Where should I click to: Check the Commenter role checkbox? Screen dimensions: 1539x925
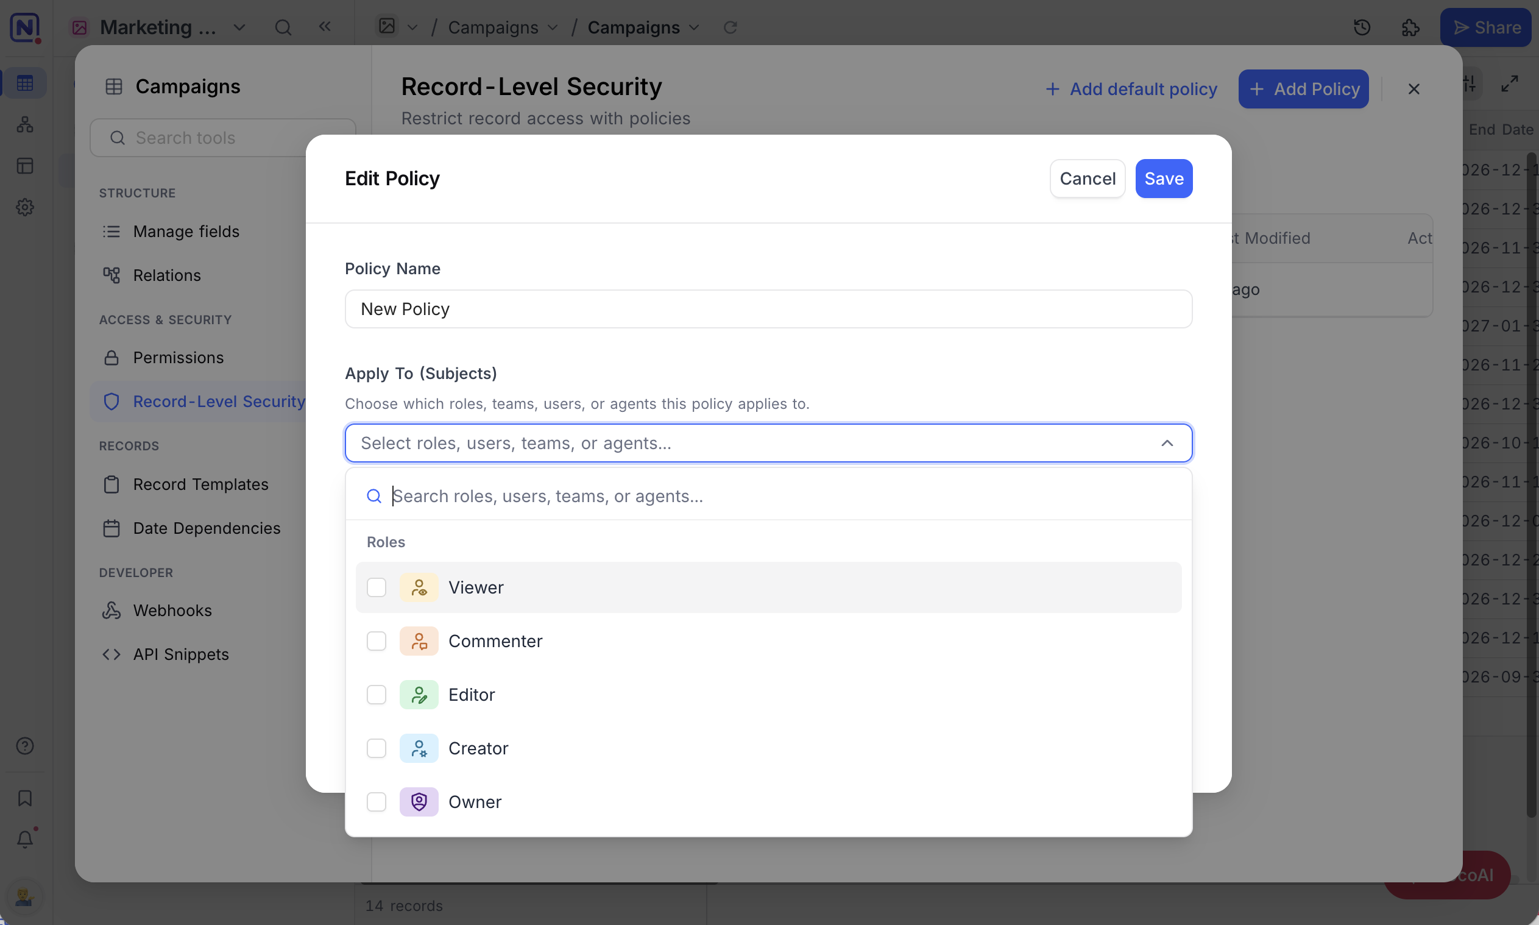(x=377, y=641)
